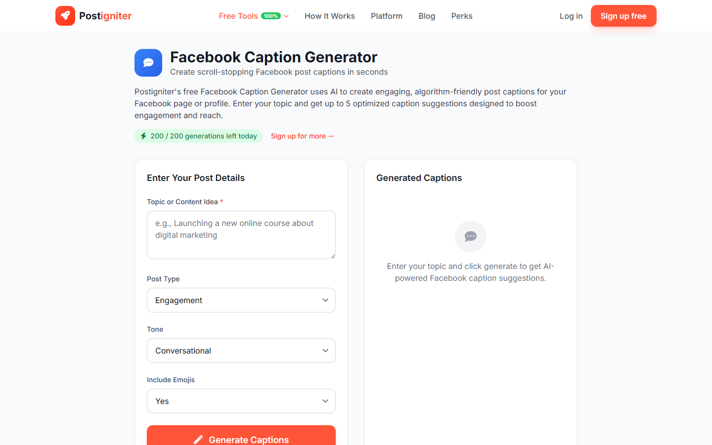Open the Include Emojis dropdown
Viewport: 712px width, 445px height.
tap(241, 401)
